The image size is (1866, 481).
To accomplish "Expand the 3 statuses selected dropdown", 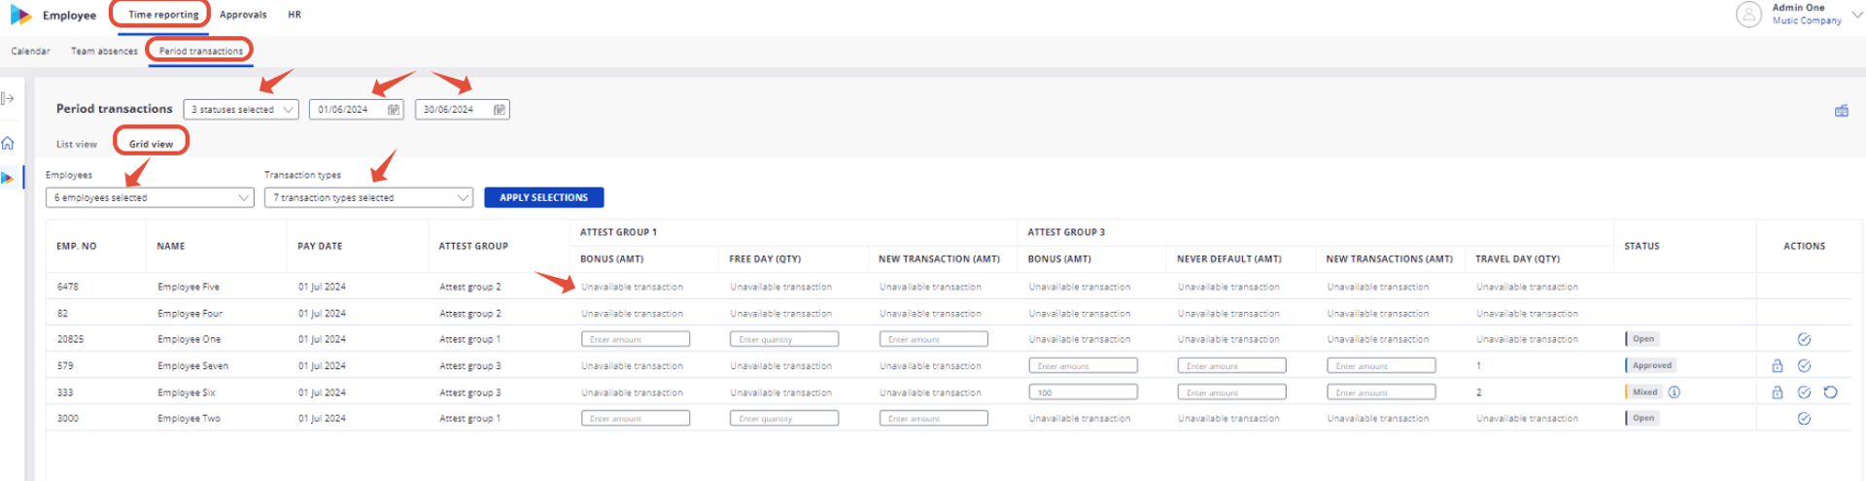I will pyautogui.click(x=240, y=110).
